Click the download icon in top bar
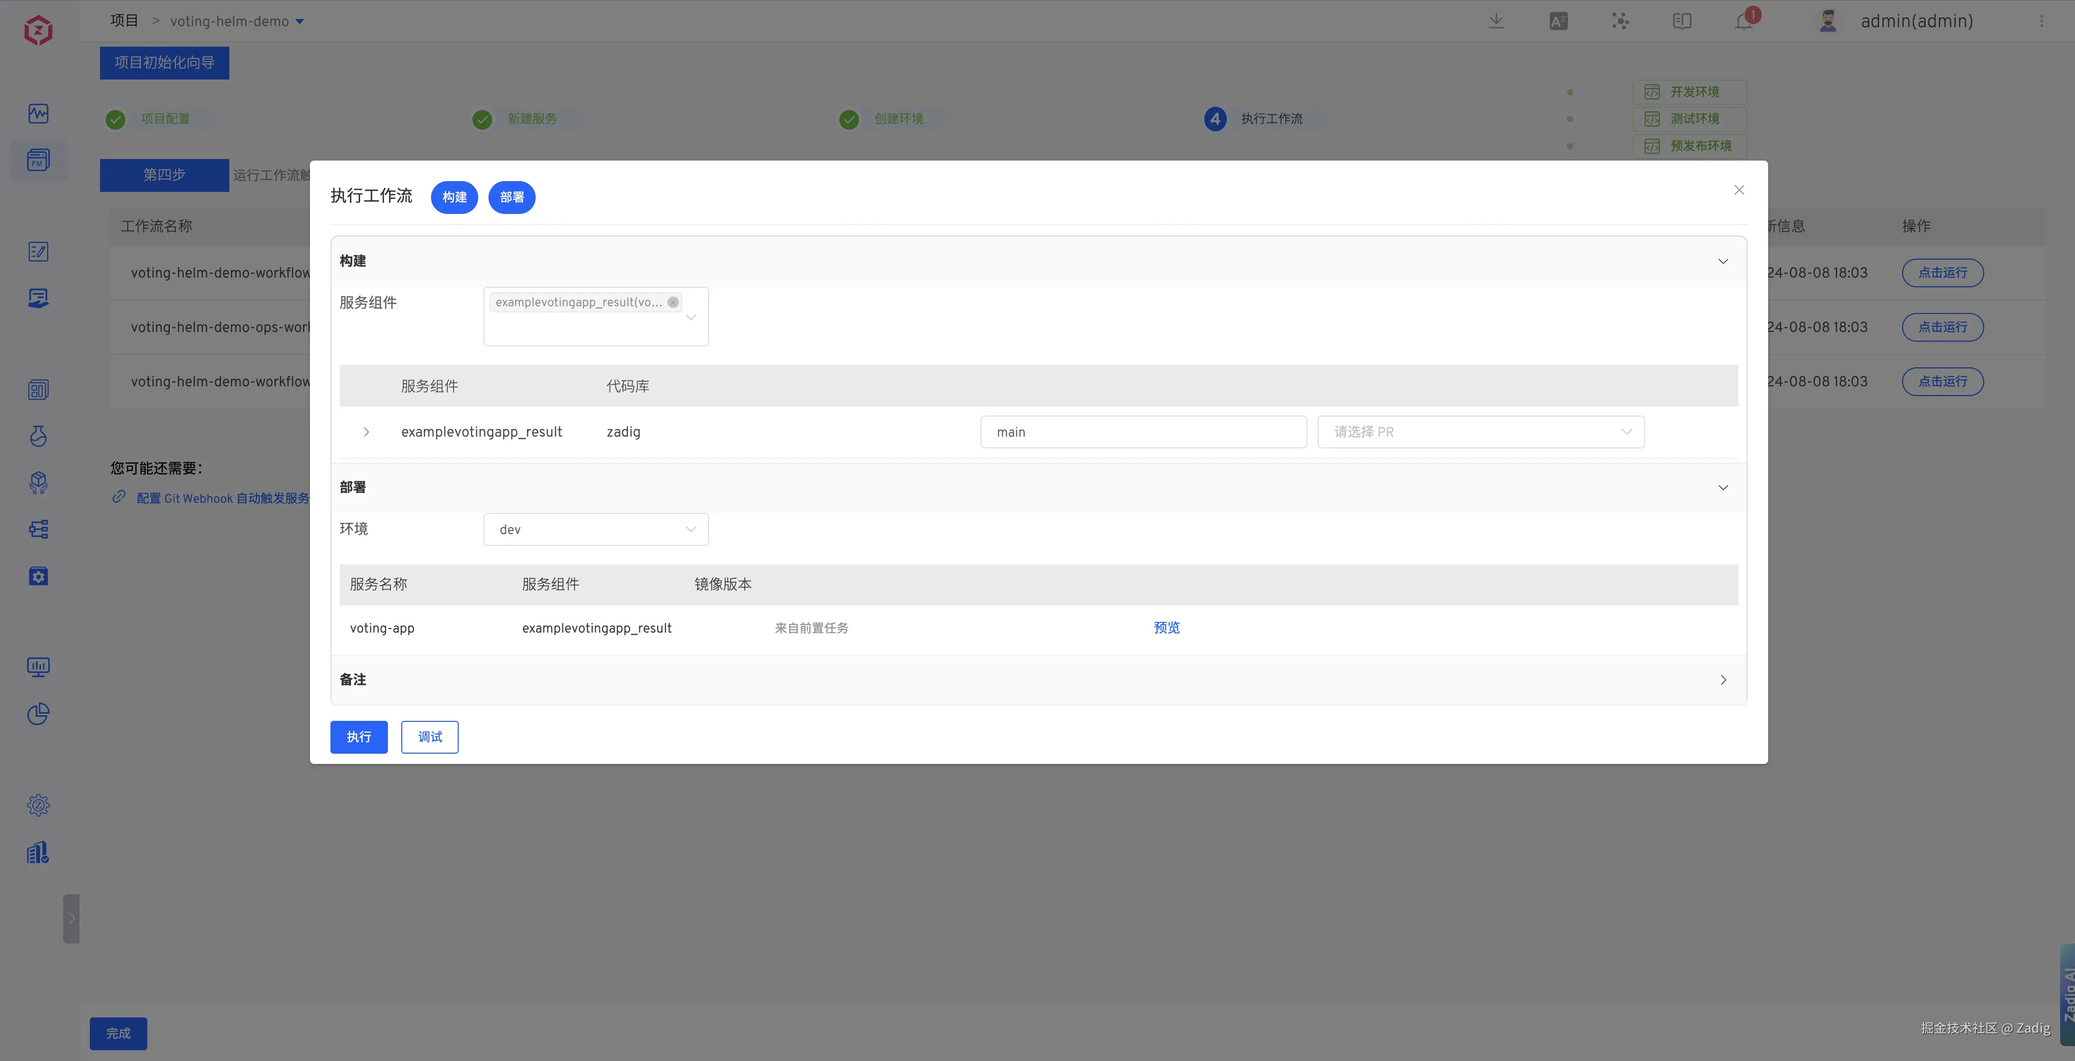2075x1061 pixels. [1496, 21]
